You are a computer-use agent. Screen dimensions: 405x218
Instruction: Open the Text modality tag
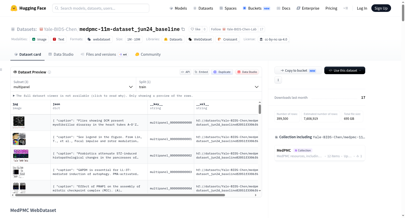coord(58,39)
